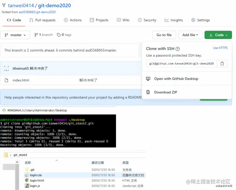Screen dimensions: 236x190
Task: View the 1 branch link
Action: coord(44,35)
